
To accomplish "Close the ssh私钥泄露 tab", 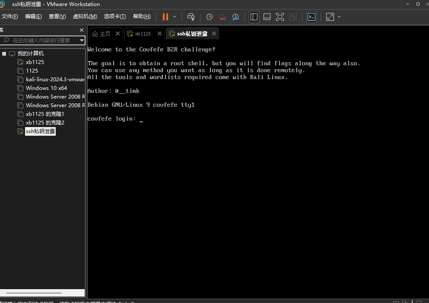I will click(213, 33).
